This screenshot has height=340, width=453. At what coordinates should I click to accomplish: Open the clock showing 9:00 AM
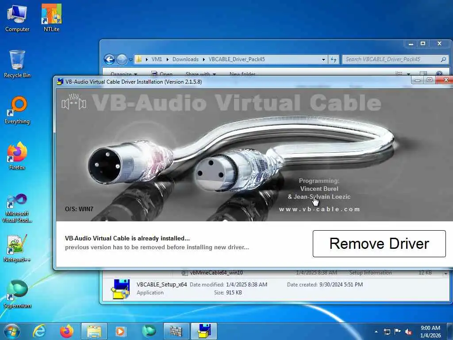tap(430, 332)
